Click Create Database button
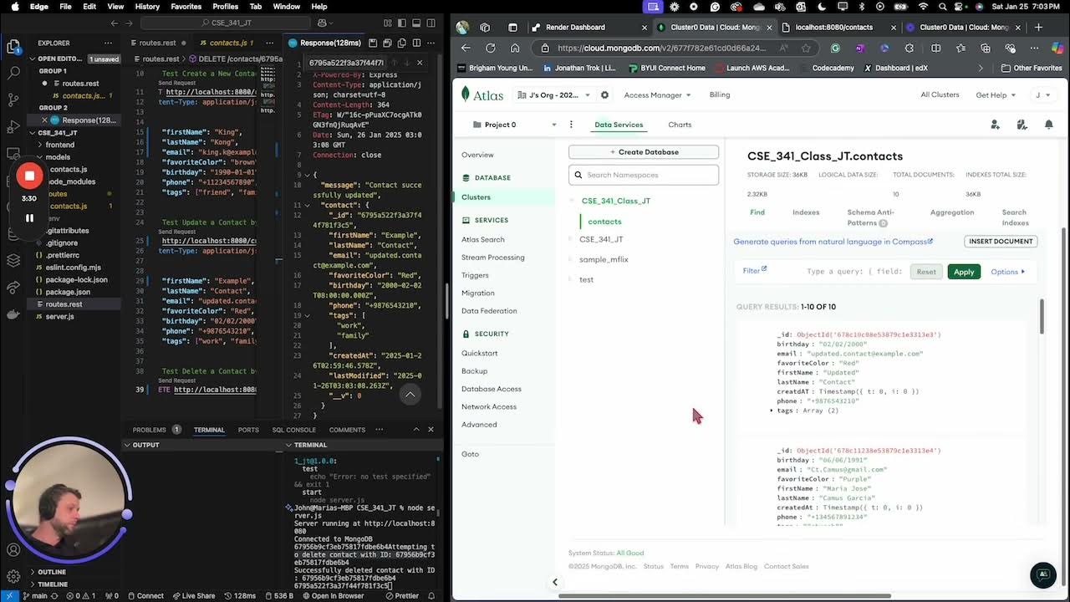This screenshot has width=1070, height=602. tap(644, 152)
